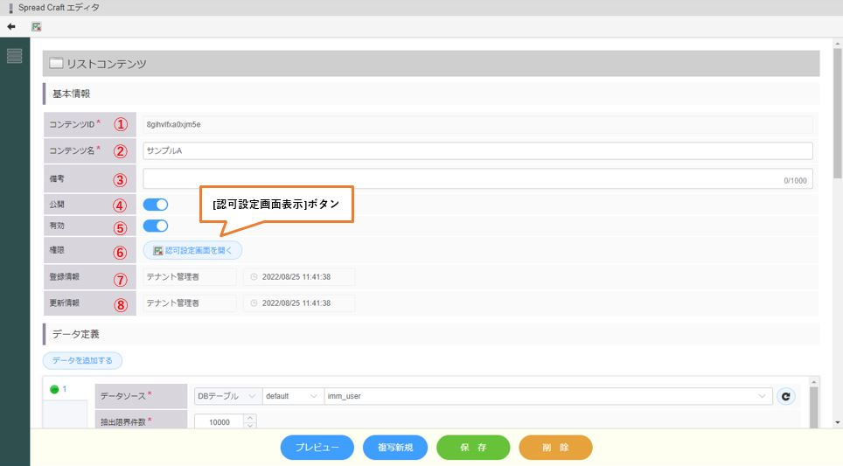Click the green 保存 button
Image resolution: width=843 pixels, height=466 pixels.
click(x=473, y=448)
